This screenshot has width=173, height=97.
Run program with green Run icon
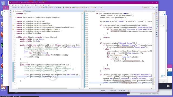pos(60,7)
